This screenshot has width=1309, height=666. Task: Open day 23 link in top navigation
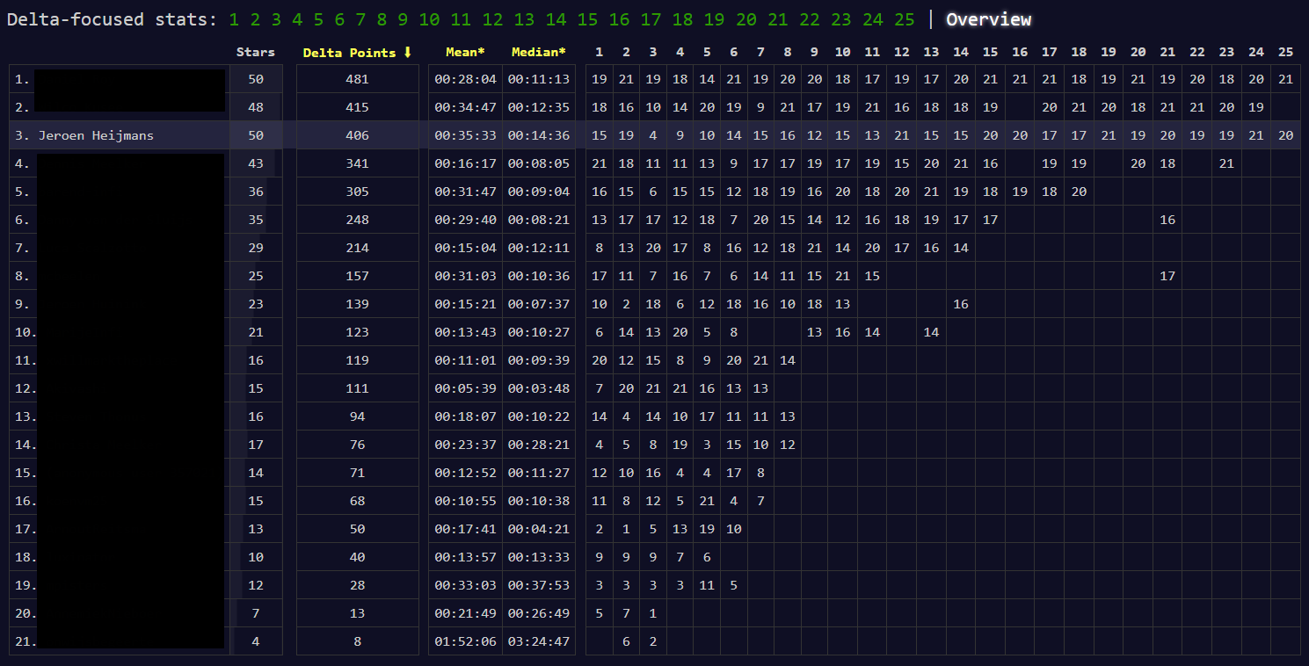840,19
